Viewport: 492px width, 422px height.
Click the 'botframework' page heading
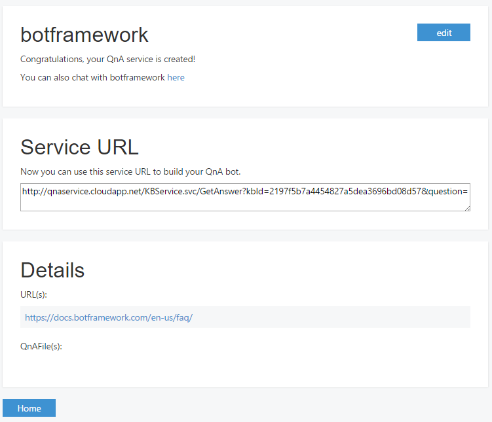tap(85, 35)
